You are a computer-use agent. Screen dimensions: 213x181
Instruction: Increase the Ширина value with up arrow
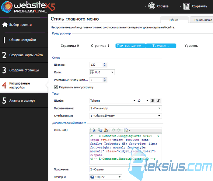(x=105, y=64)
